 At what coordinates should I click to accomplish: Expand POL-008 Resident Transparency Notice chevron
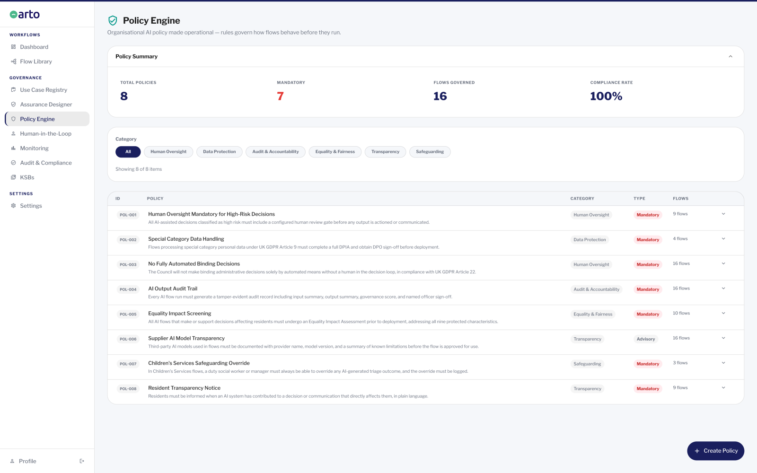pyautogui.click(x=723, y=388)
